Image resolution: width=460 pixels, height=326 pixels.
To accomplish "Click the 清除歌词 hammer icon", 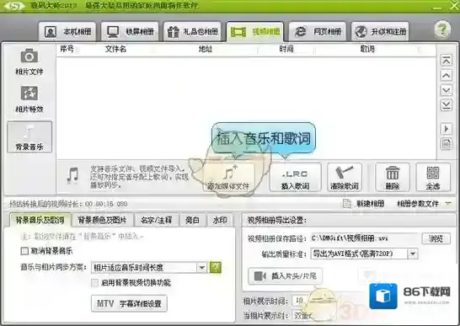I will tap(345, 178).
